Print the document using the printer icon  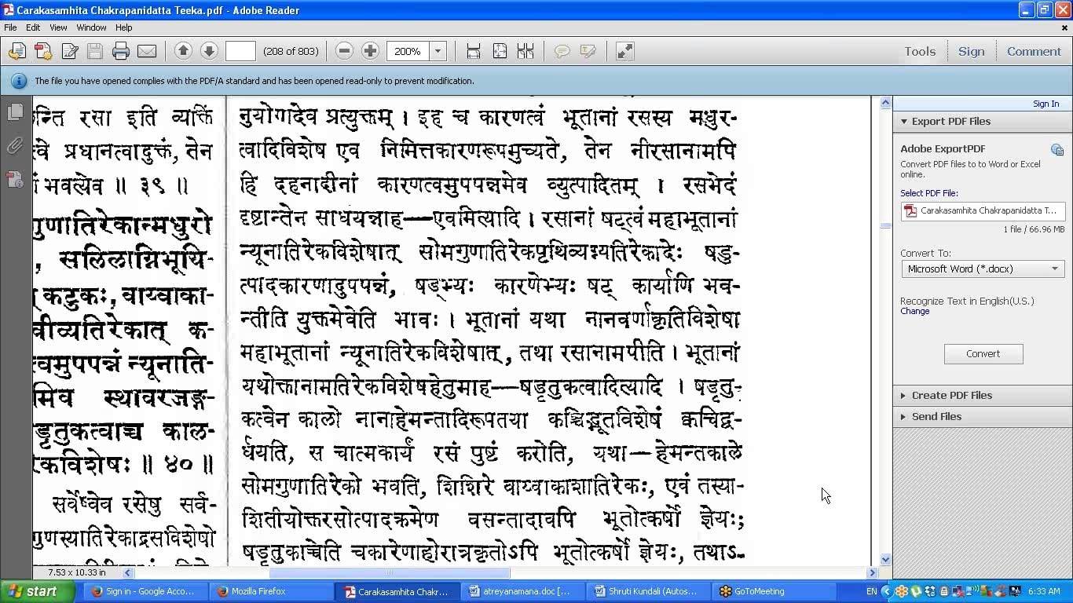pos(120,51)
